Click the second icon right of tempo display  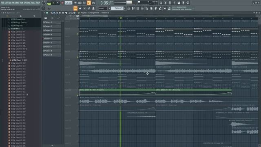(80, 3)
